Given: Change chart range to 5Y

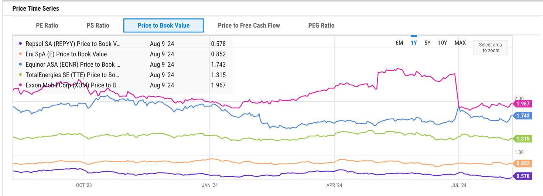Looking at the screenshot, I should click(427, 43).
